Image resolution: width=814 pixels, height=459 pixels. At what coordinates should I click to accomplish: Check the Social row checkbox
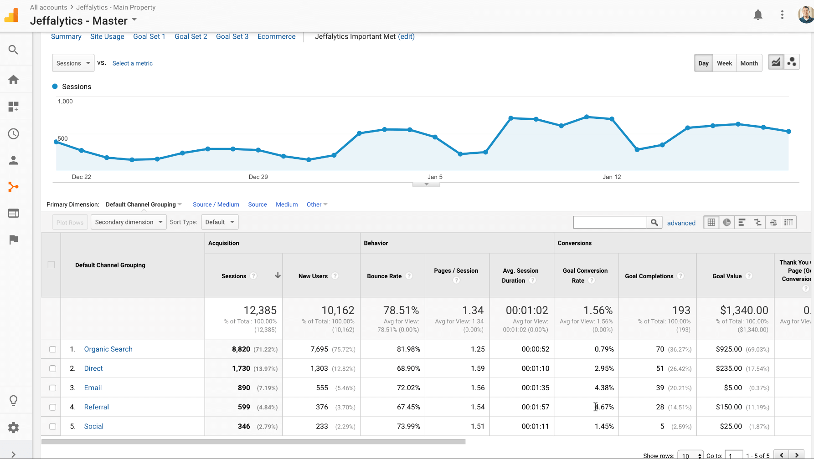(x=52, y=427)
